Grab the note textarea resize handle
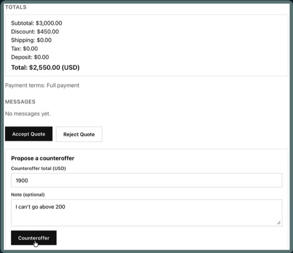293x253 pixels. click(x=279, y=223)
